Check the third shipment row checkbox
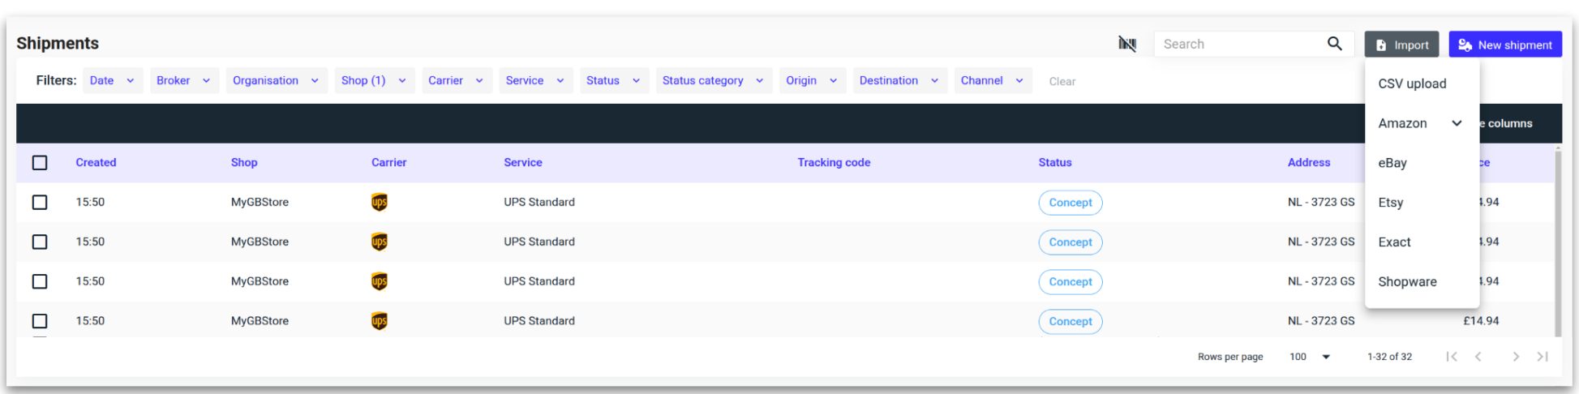 click(x=40, y=281)
